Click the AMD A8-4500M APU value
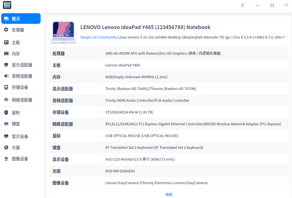 click(x=163, y=54)
